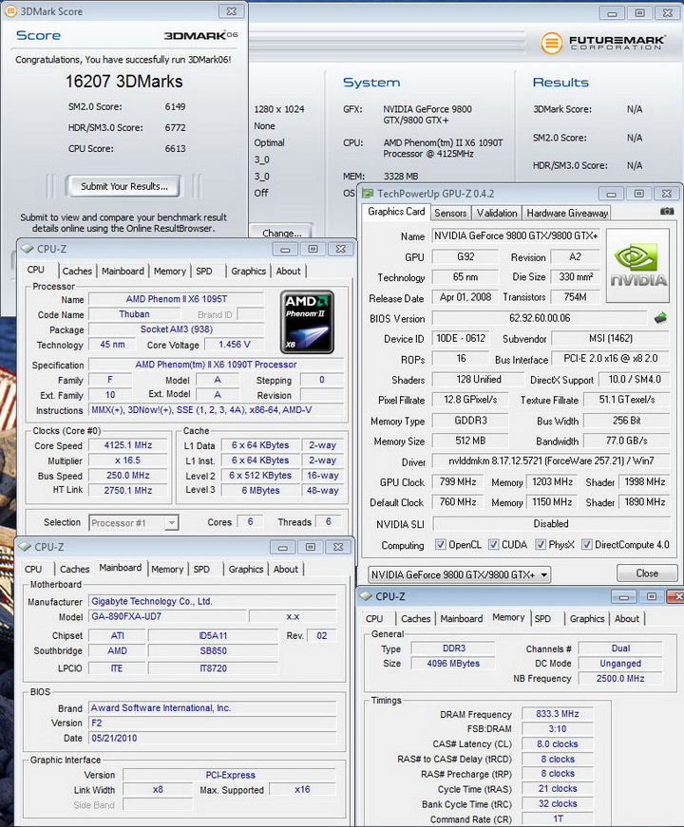Click the Multiplier value x 16.5
The width and height of the screenshot is (684, 827).
click(x=128, y=460)
